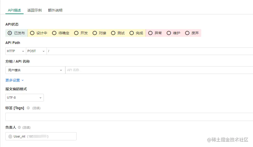Select the 已发布 status radio button
The height and width of the screenshot is (147, 253).
(10, 33)
